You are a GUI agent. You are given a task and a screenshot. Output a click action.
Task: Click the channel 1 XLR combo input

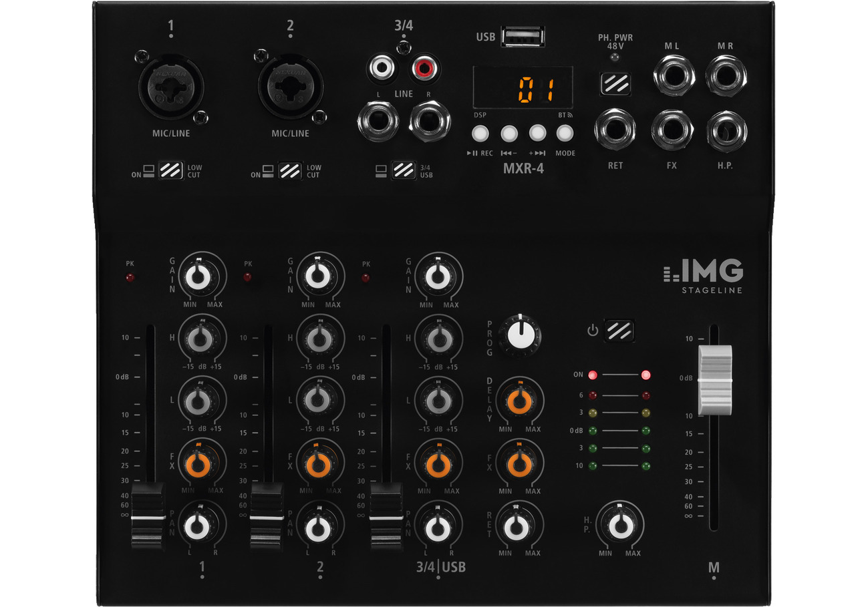(x=171, y=86)
